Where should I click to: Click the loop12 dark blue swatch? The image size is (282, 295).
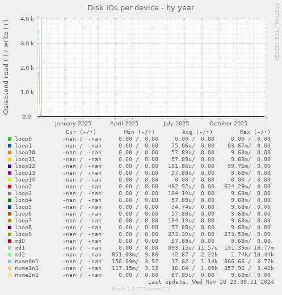pos(10,166)
